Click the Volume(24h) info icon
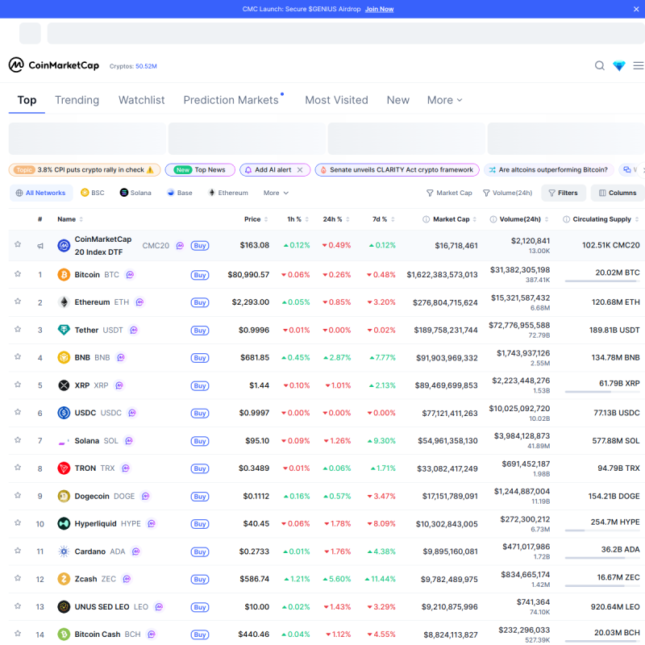 493,219
